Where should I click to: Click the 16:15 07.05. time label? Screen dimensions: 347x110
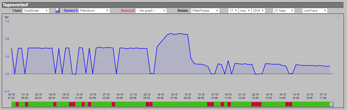click(x=174, y=96)
